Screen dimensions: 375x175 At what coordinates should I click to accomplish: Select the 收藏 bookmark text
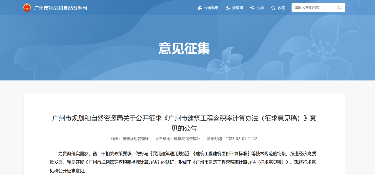[281, 8]
